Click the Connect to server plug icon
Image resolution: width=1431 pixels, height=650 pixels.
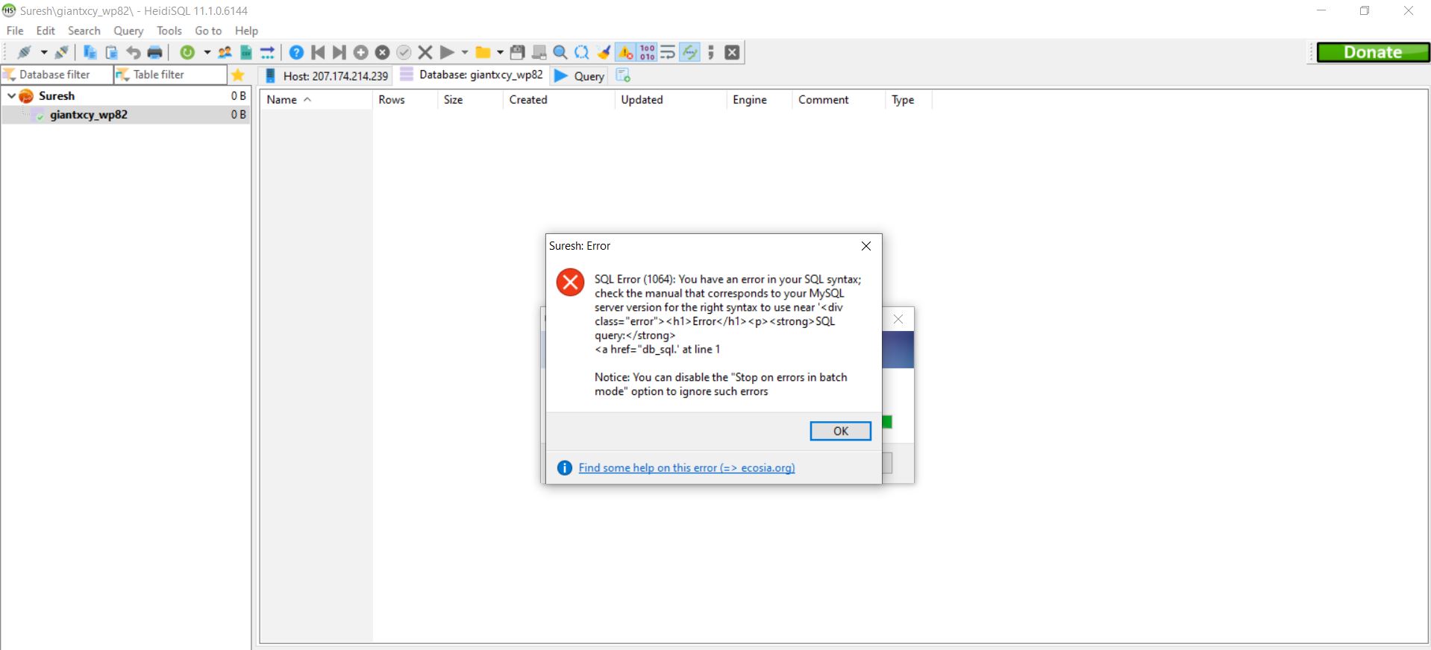[24, 52]
